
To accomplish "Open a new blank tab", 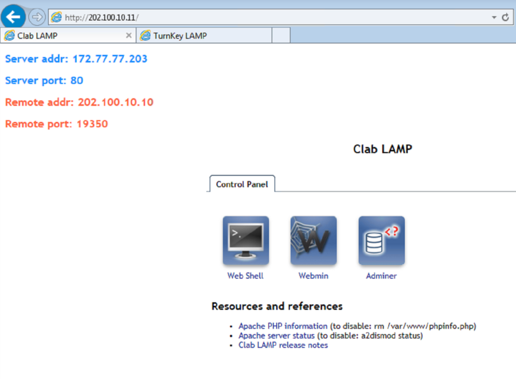I will tap(281, 35).
